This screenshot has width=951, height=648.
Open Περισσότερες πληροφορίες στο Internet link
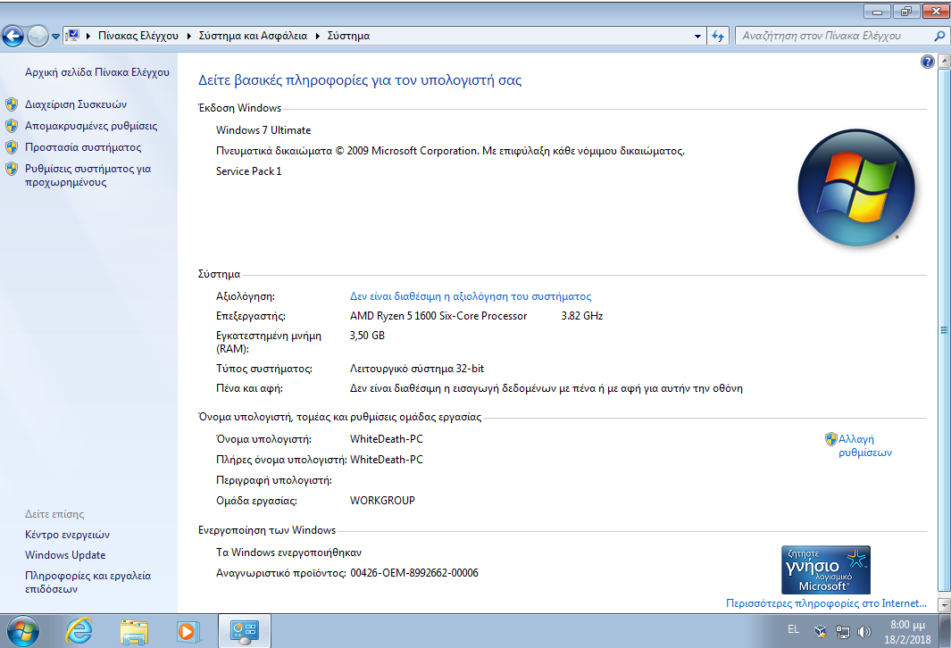pyautogui.click(x=826, y=603)
